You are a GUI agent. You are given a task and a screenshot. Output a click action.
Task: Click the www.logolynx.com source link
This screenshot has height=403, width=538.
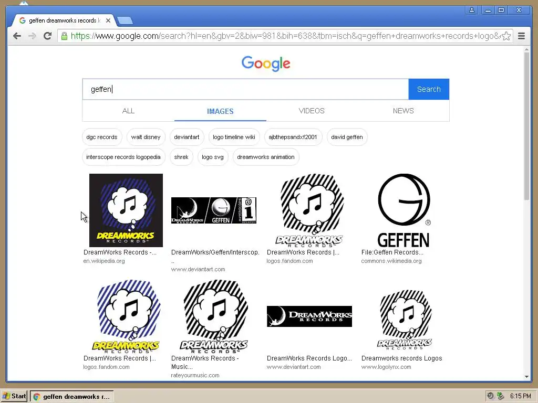386,367
